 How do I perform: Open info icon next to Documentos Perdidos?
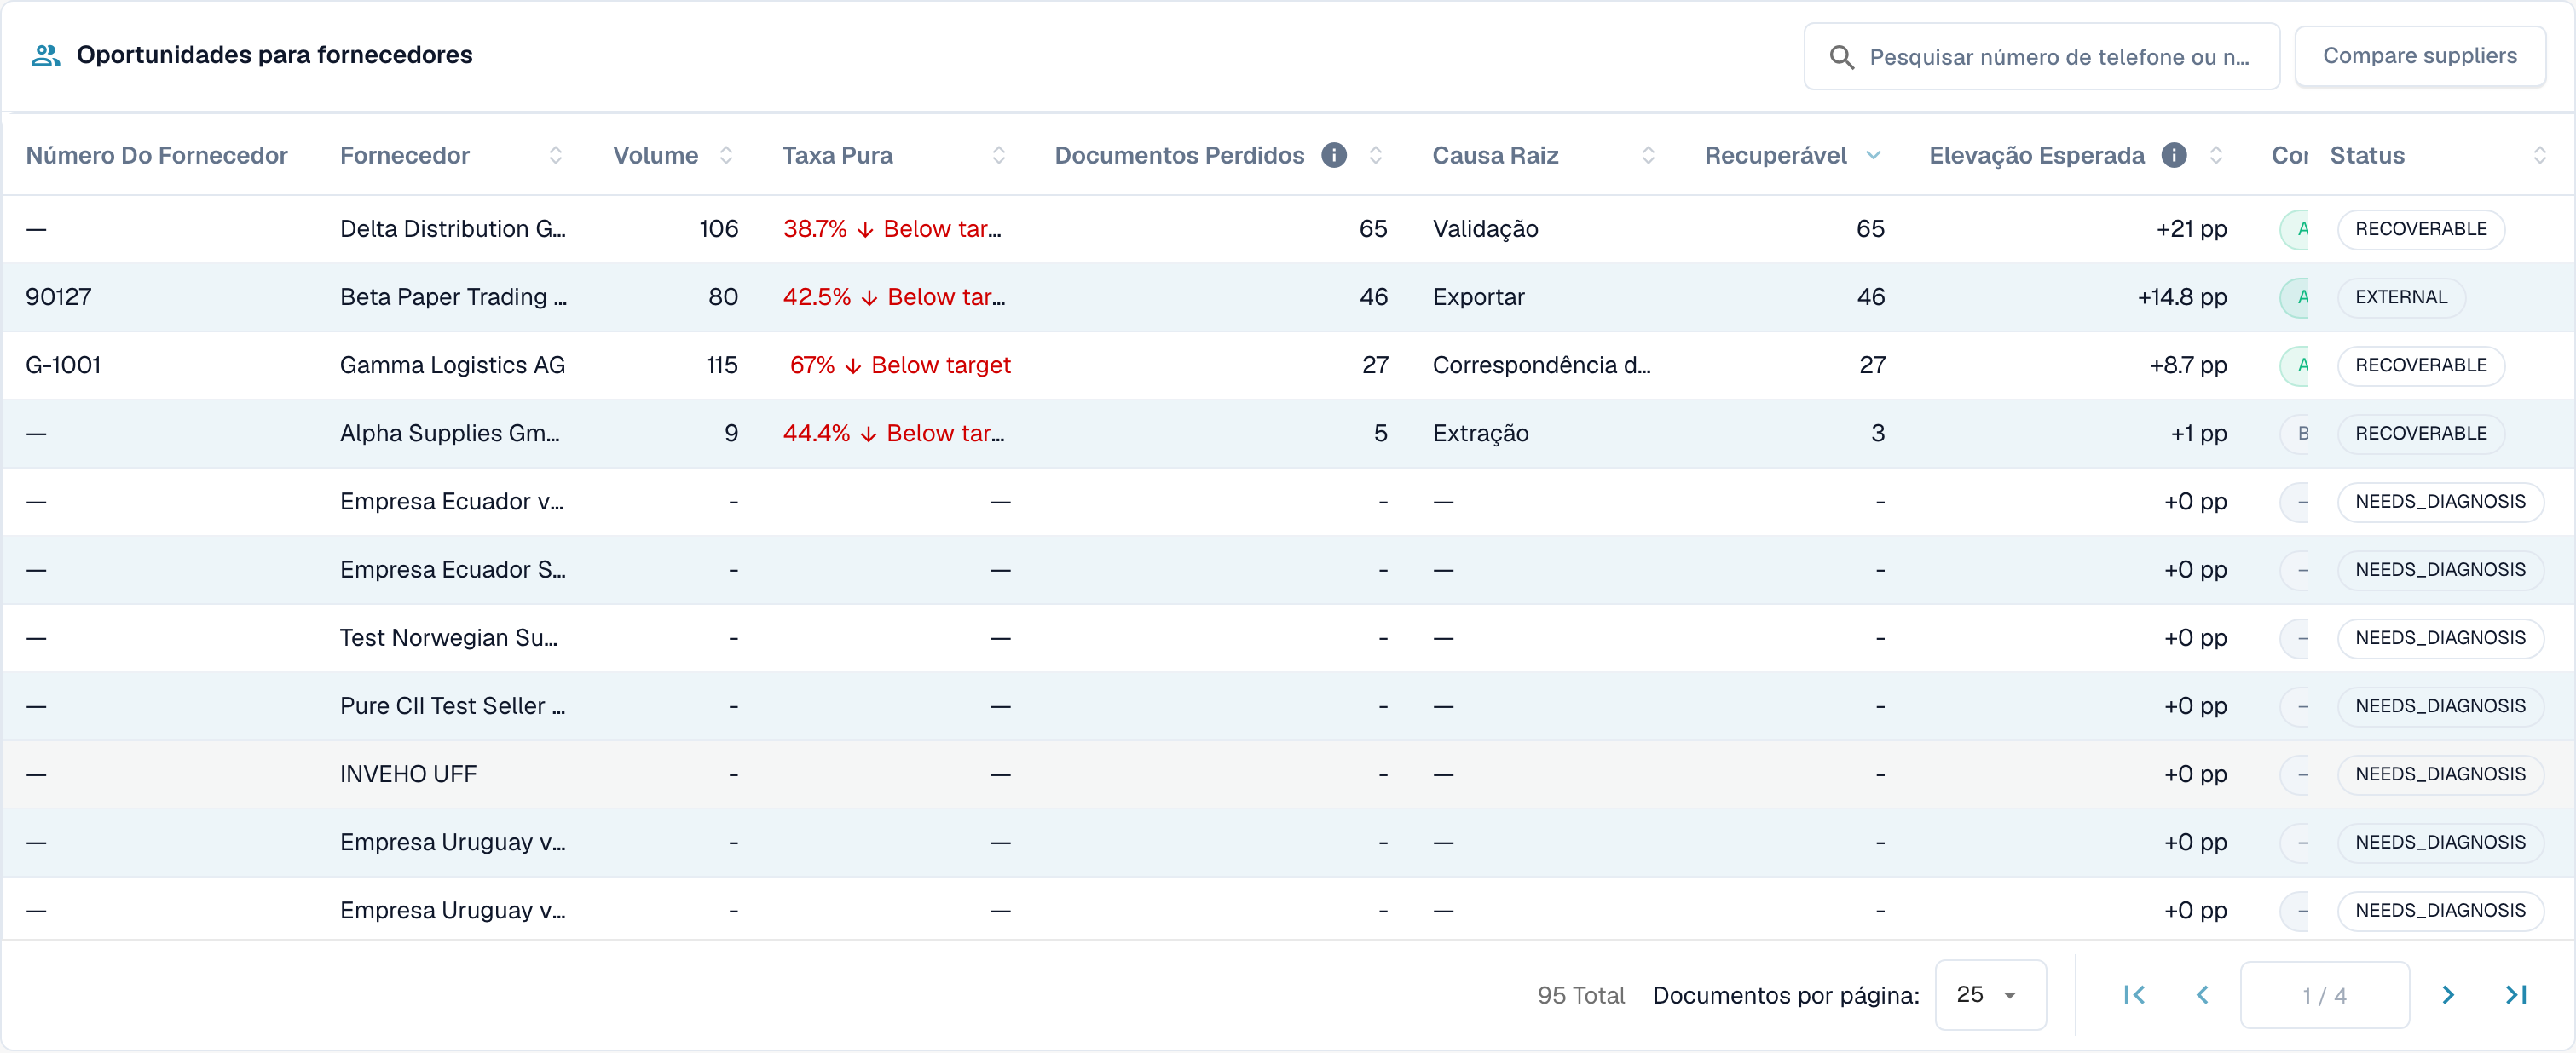pyautogui.click(x=1334, y=155)
